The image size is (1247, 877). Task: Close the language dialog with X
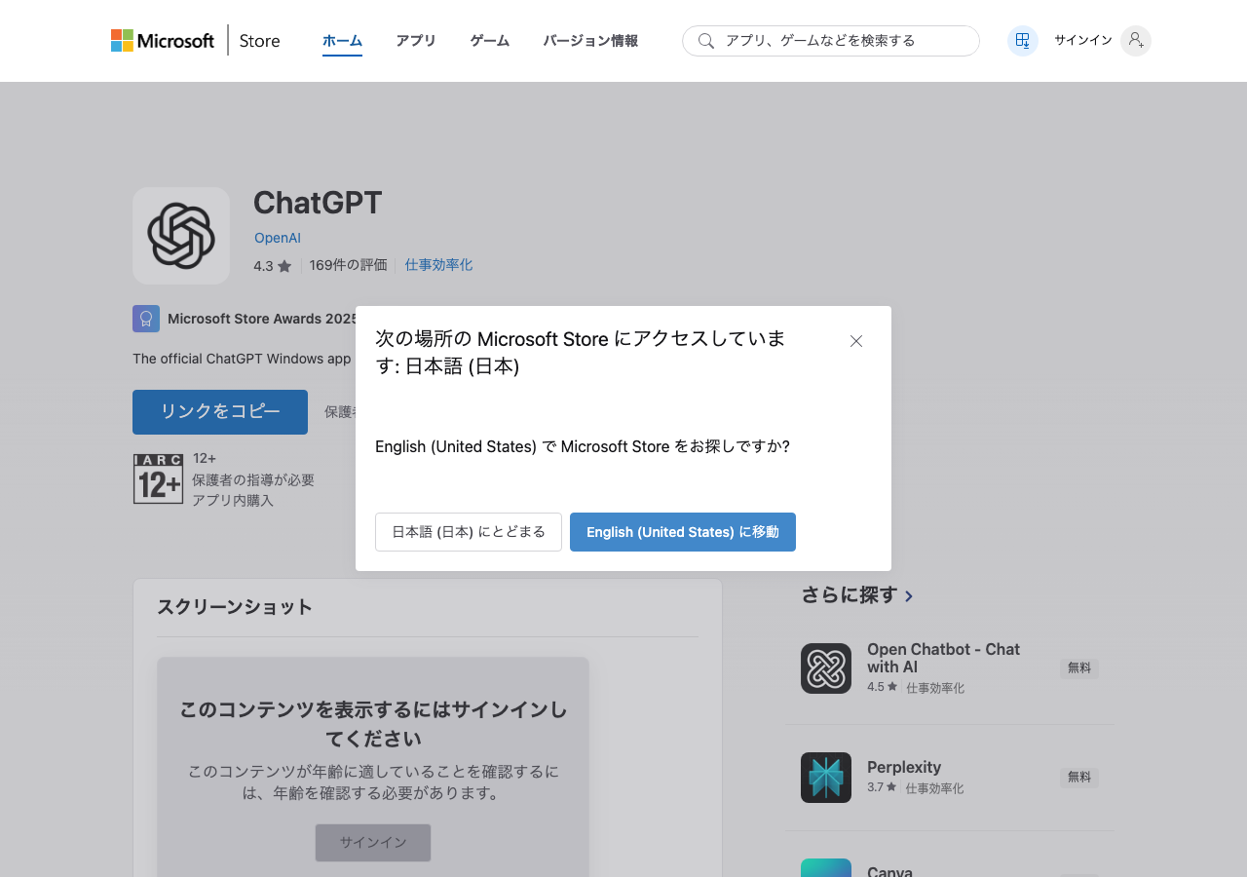[x=856, y=341]
